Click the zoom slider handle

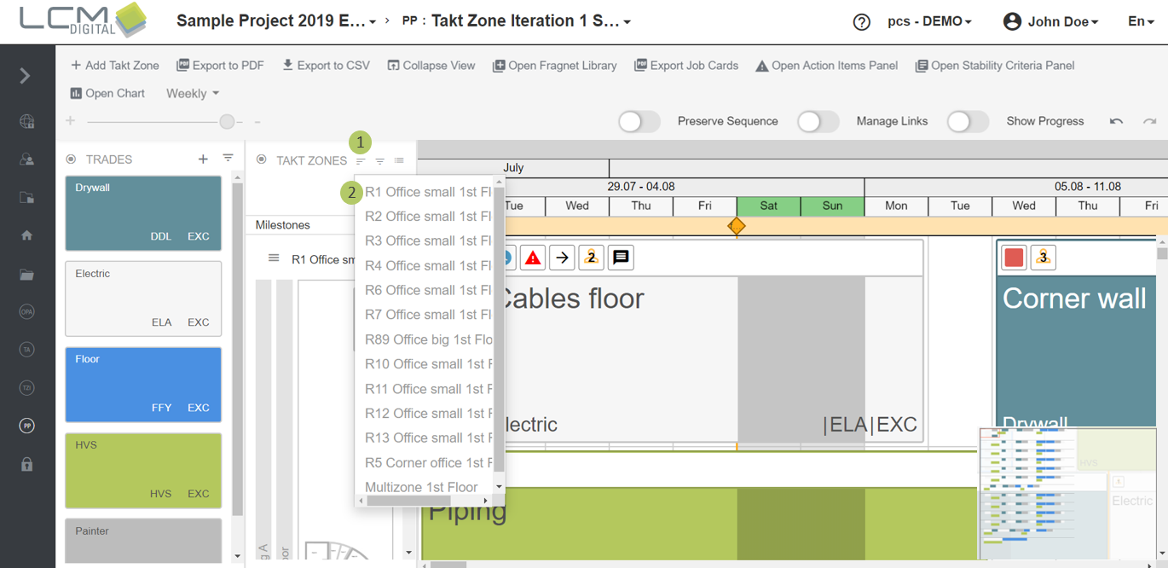pos(227,122)
